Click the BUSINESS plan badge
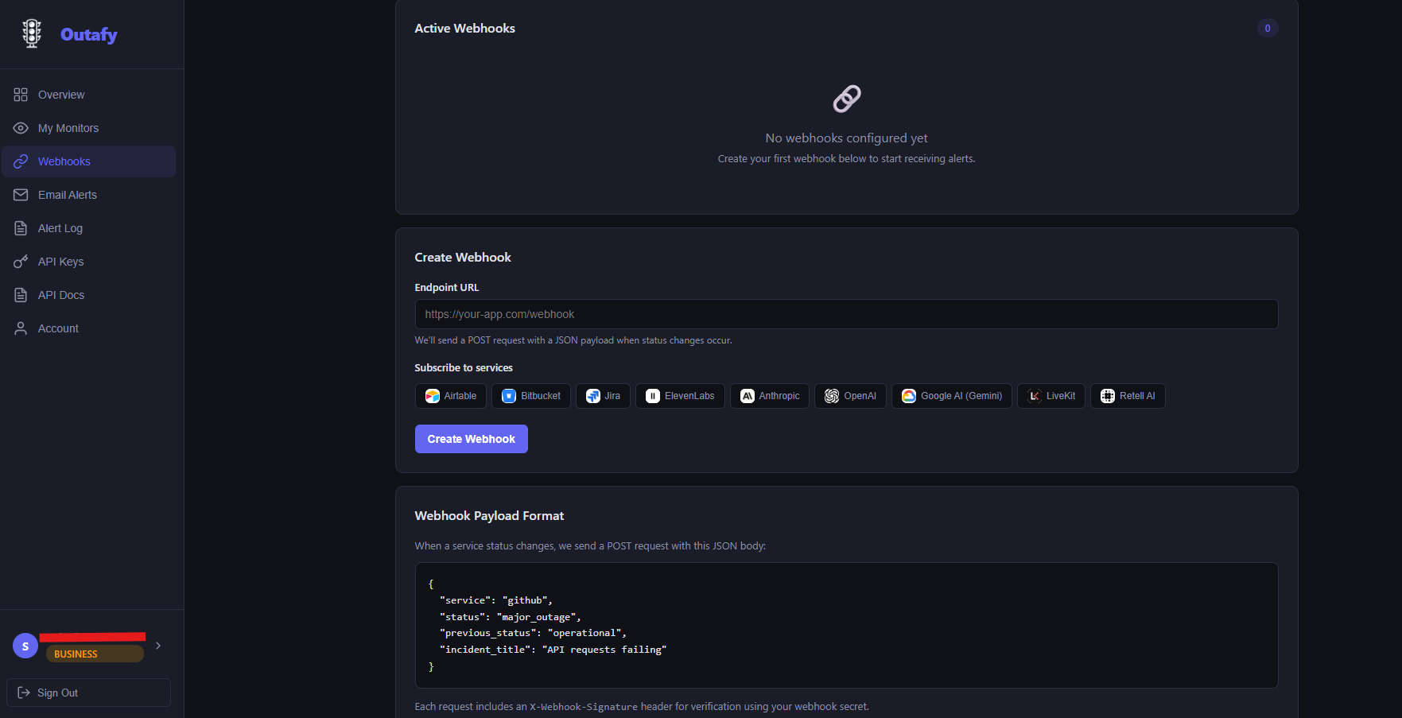 click(x=95, y=654)
